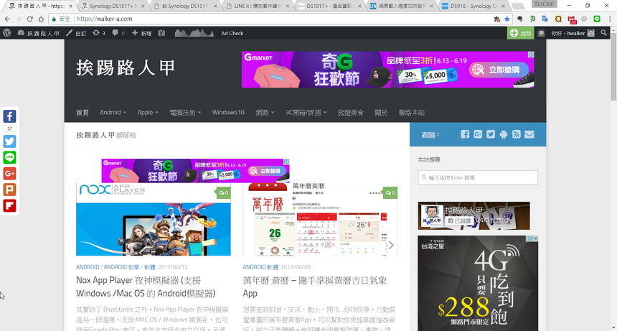Open the 挨踢路人甲 site menu in admin bar
The width and height of the screenshot is (617, 331).
click(38, 33)
